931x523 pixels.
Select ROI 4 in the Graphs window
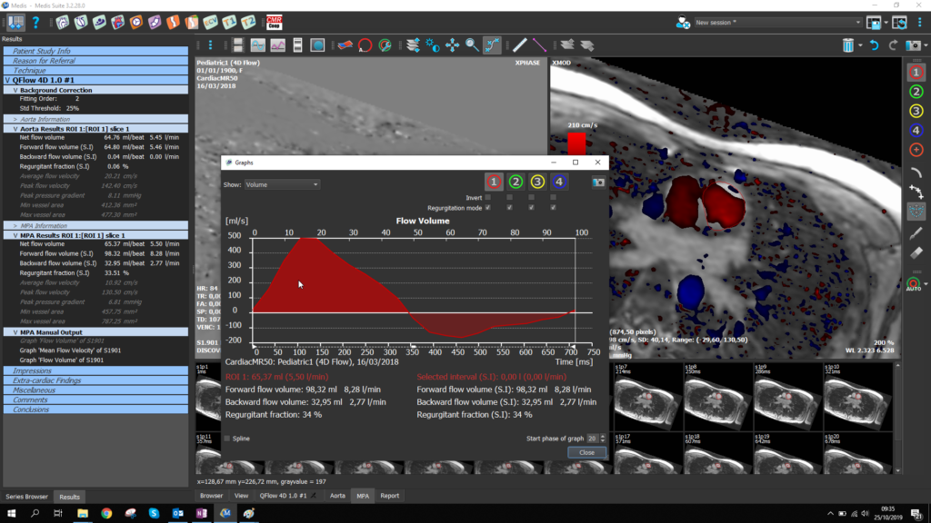point(559,182)
